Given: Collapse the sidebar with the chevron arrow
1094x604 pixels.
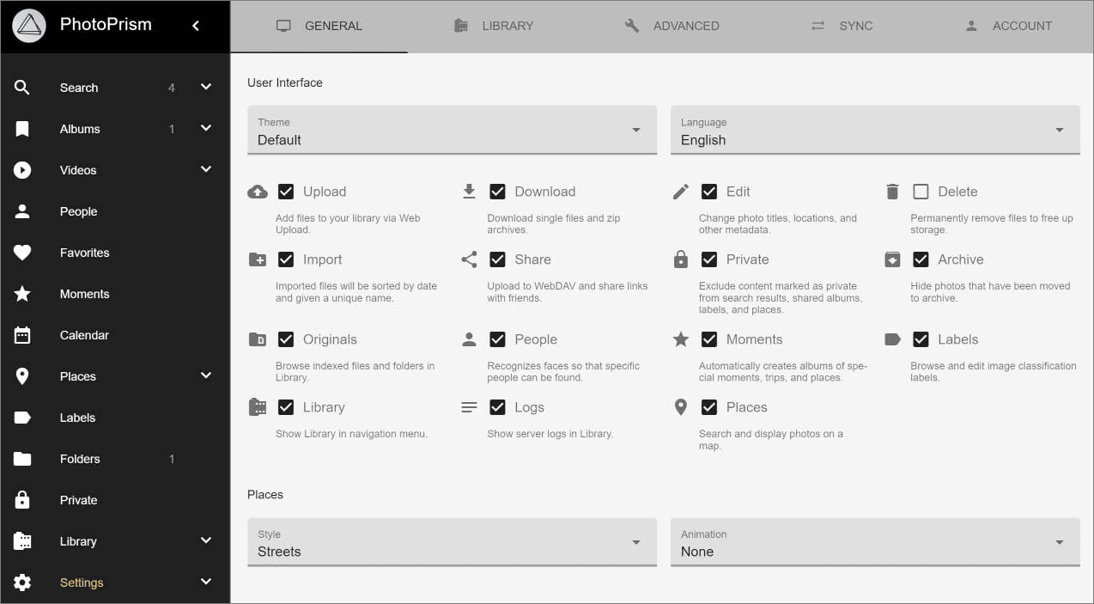Looking at the screenshot, I should pyautogui.click(x=195, y=25).
